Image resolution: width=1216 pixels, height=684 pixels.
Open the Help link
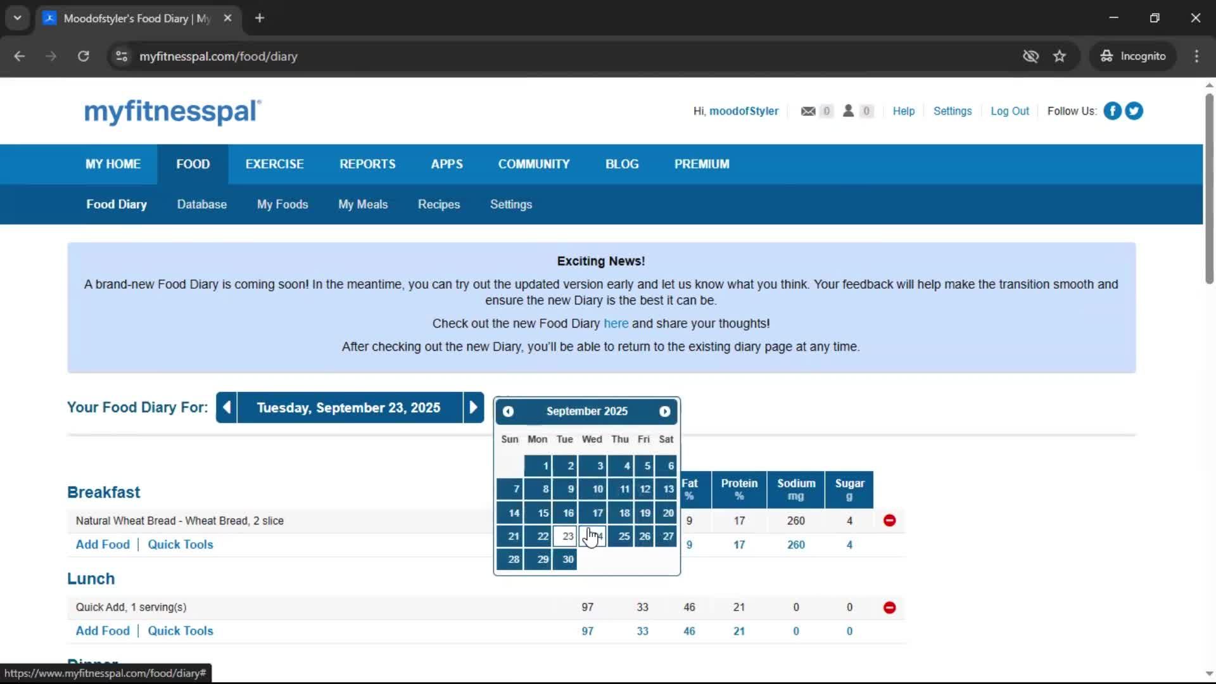point(904,111)
